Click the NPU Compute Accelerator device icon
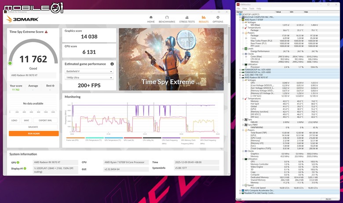The width and height of the screenshot is (343, 203). pos(243,191)
